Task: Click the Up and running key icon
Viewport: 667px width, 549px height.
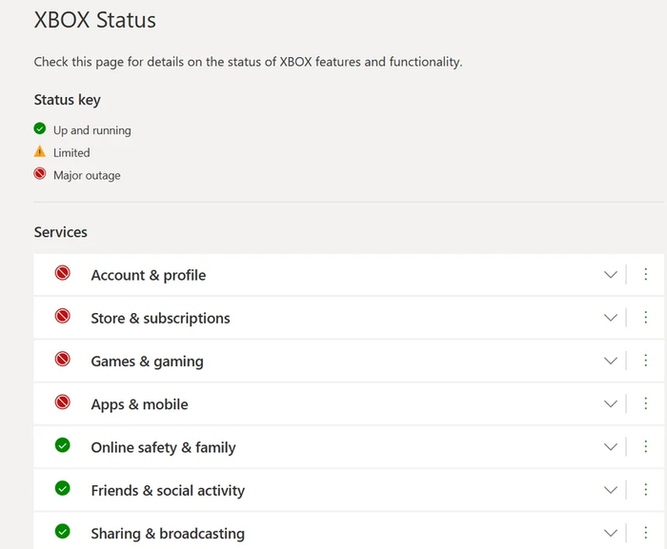Action: (x=40, y=128)
